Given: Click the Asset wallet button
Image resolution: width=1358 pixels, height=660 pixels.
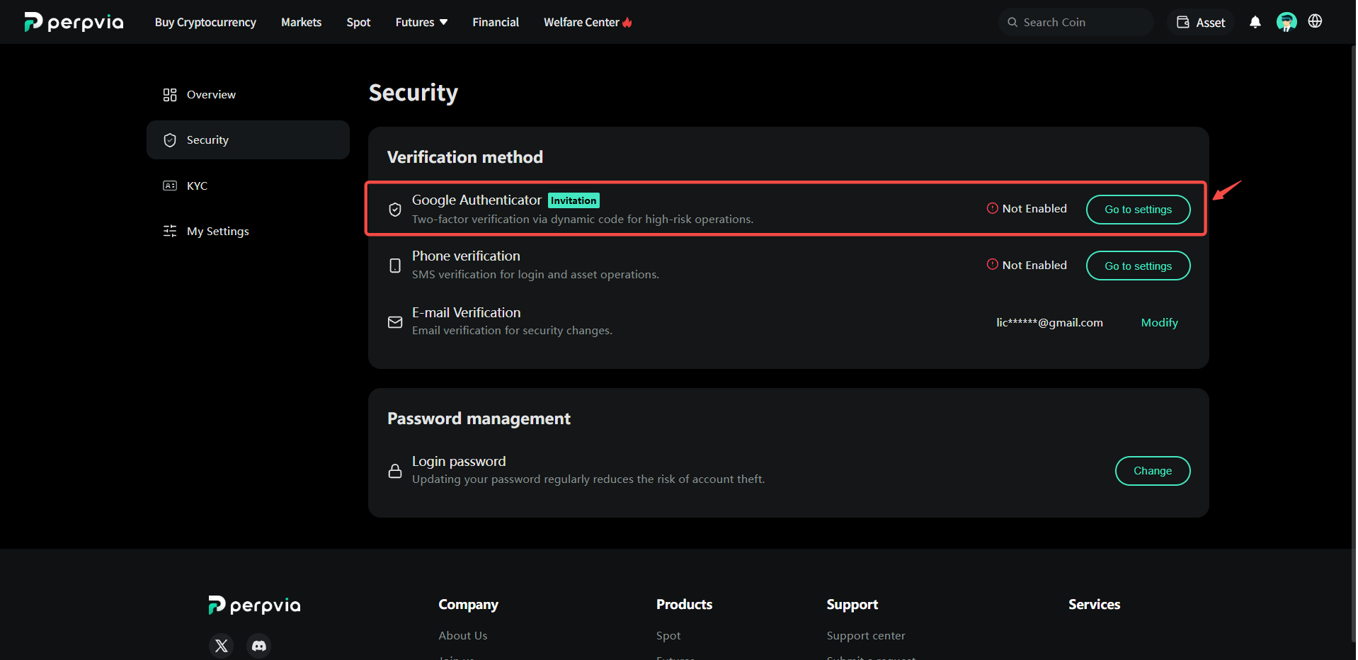Looking at the screenshot, I should click(1201, 23).
